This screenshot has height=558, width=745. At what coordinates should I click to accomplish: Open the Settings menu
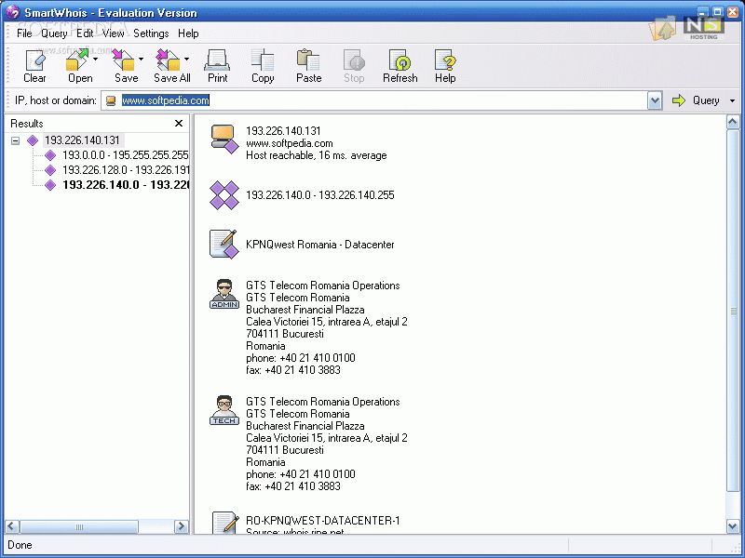coord(151,33)
